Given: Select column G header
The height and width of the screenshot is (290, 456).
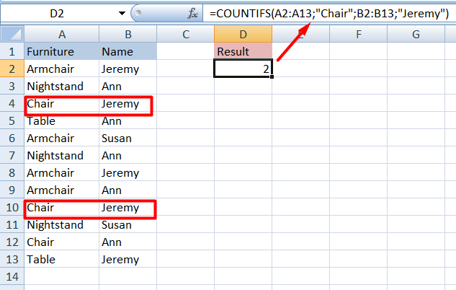Looking at the screenshot, I should click(x=416, y=34).
